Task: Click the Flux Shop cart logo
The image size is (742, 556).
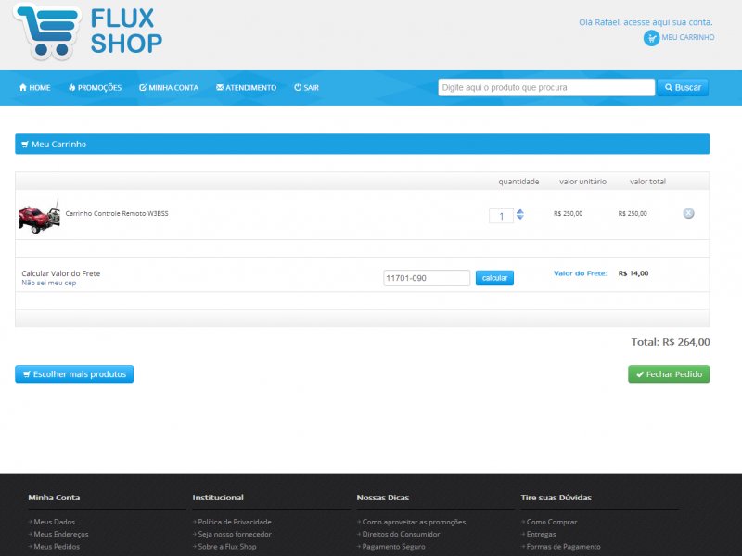Action: pos(46,32)
